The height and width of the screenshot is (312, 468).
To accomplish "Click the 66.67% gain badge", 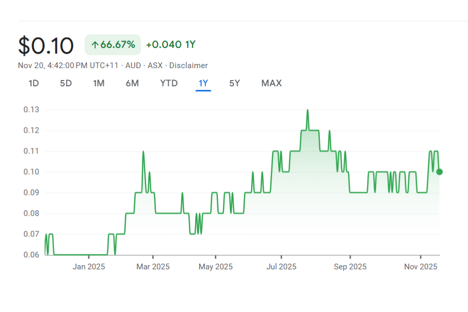I will 113,45.
